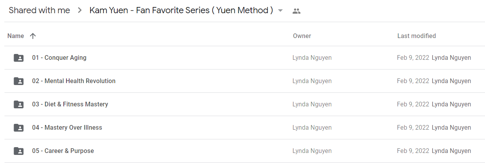Click the shared people icon in the breadcrumb

pyautogui.click(x=297, y=11)
